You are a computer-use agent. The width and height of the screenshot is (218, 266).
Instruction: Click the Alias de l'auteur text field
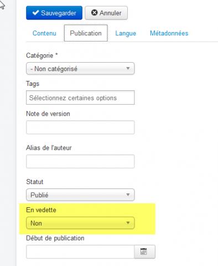80,161
